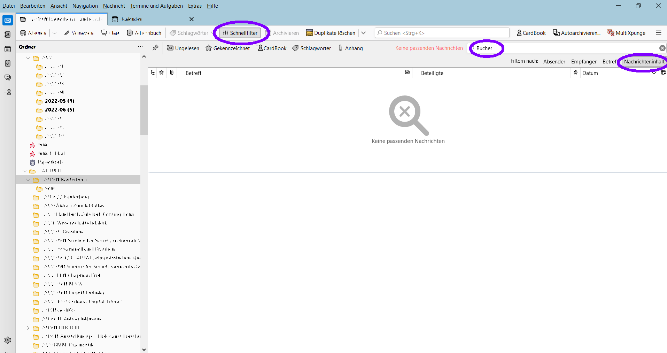This screenshot has height=353, width=667.
Task: Click the thread column header icon
Action: tap(153, 72)
